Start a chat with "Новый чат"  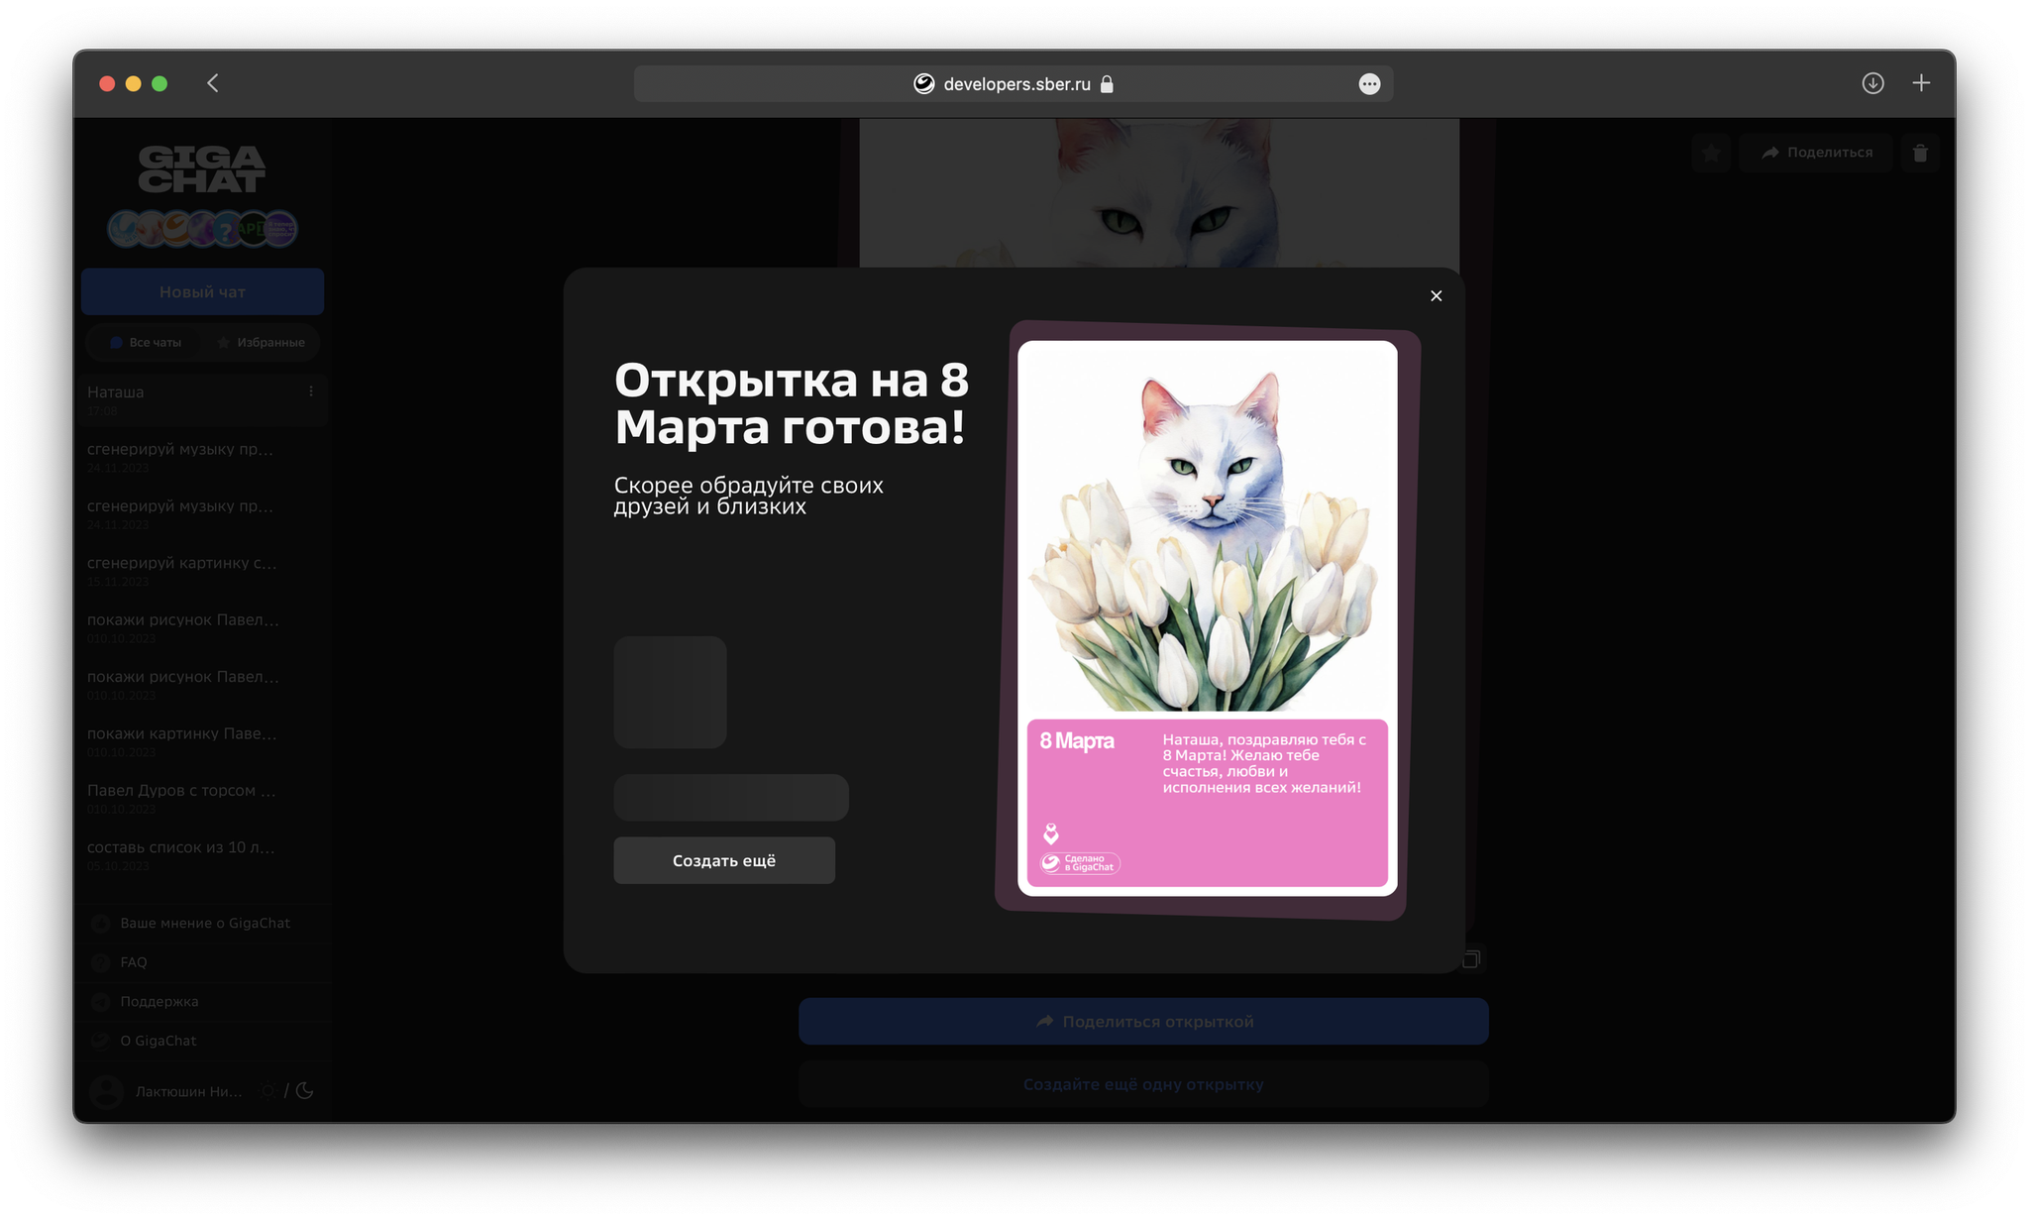[x=202, y=292]
